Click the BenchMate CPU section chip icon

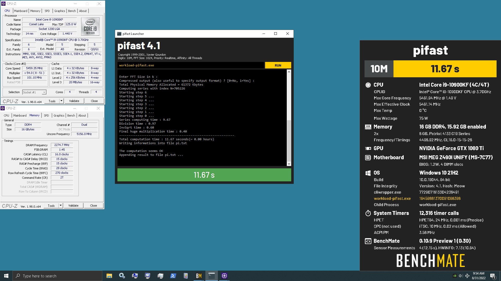coord(368,85)
